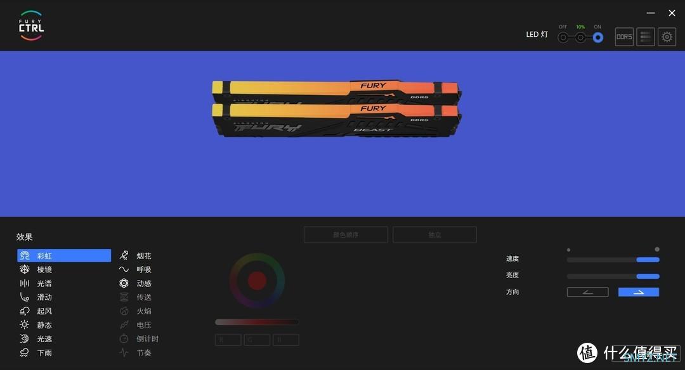The height and width of the screenshot is (370, 685).
Task: Choose the 下雨 rain effect
Action: coord(36,352)
